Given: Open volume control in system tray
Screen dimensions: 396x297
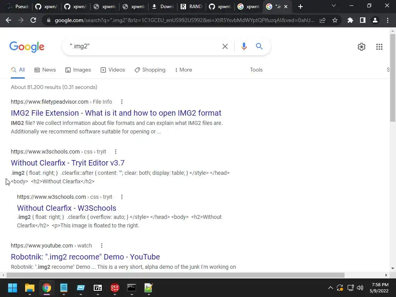Looking at the screenshot, I should 360,288.
